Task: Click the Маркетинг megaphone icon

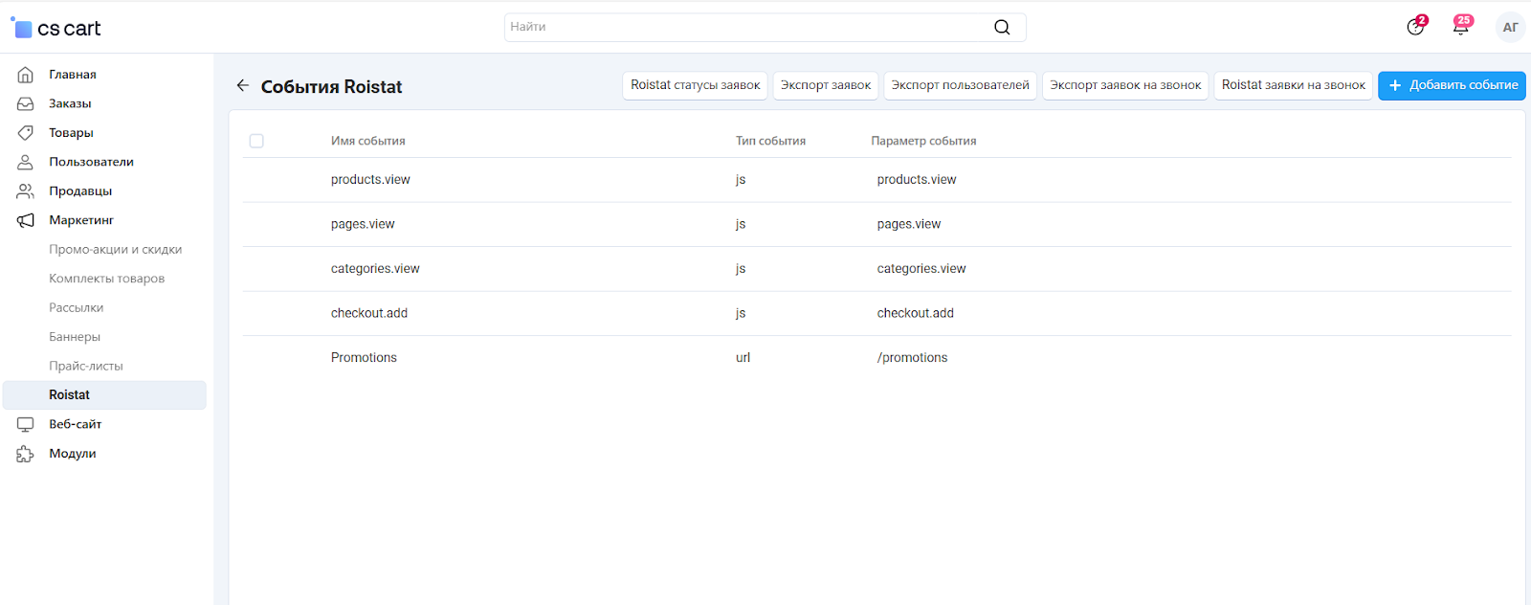Action: click(26, 220)
